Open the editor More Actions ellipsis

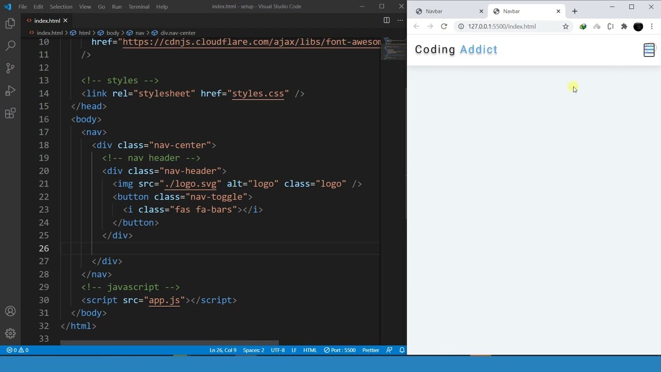click(400, 20)
